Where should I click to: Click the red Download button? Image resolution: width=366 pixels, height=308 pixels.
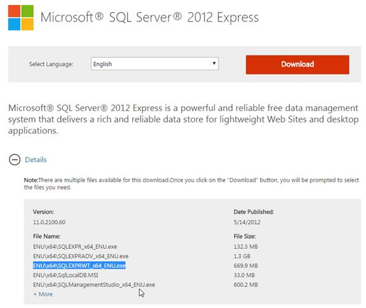coord(297,65)
